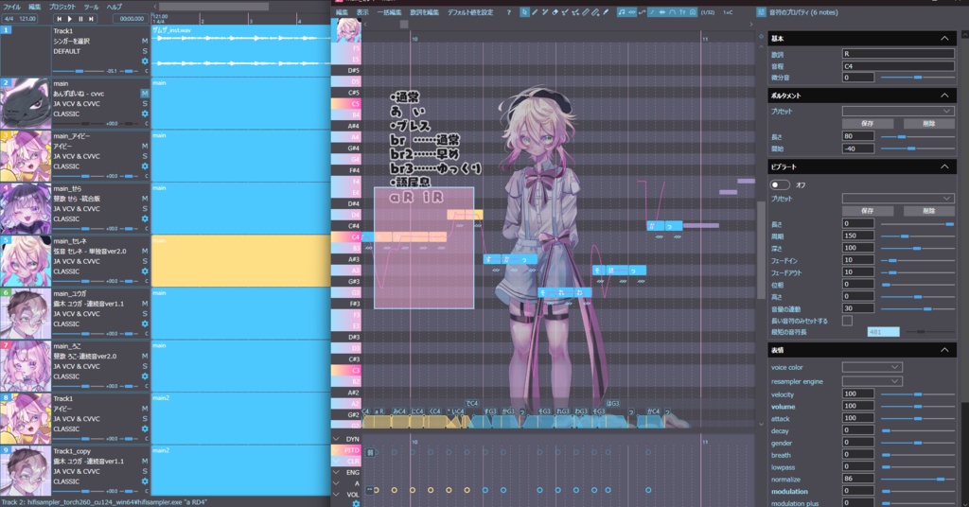Expand the ENG expression row

pos(336,472)
